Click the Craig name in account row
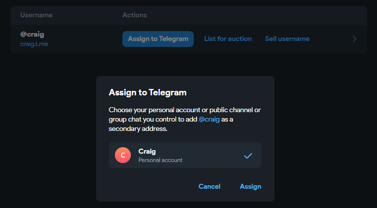This screenshot has width=377, height=208. point(147,151)
